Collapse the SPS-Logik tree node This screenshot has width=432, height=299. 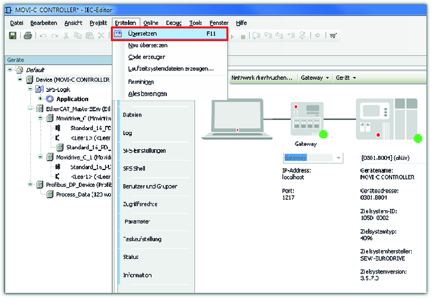[x=29, y=89]
